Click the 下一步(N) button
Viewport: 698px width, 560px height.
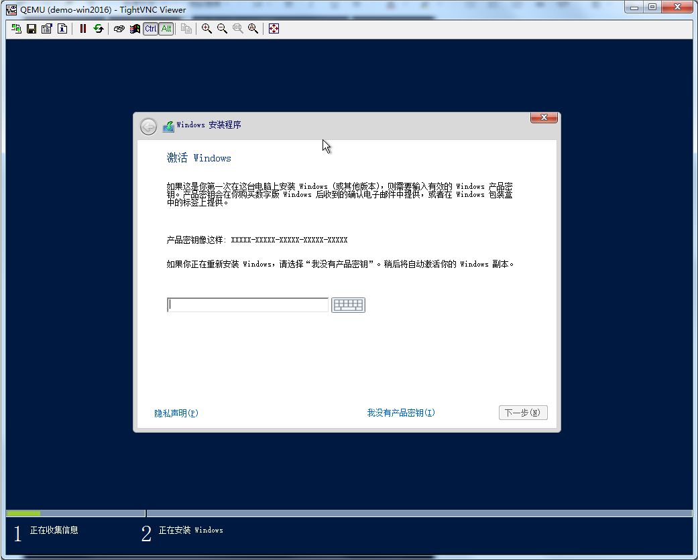(x=523, y=413)
